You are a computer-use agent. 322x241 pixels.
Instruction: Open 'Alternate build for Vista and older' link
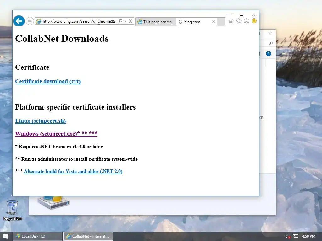(73, 171)
